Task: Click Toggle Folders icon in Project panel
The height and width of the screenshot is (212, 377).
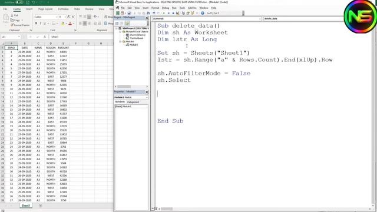Action: coord(127,24)
